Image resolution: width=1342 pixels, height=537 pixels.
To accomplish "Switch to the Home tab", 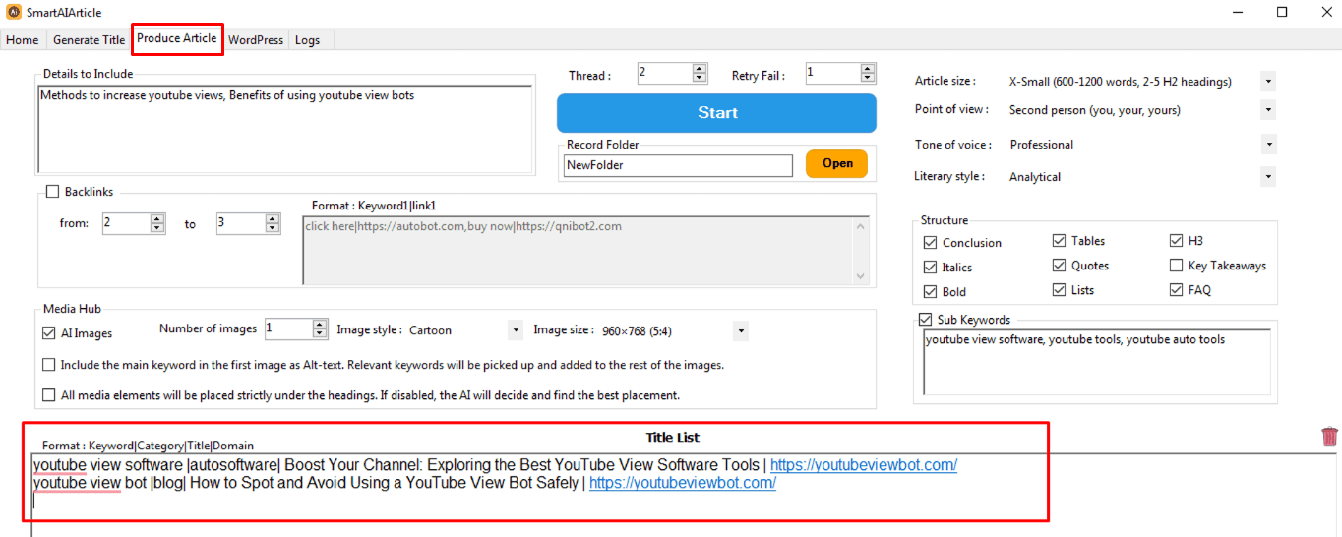I will pyautogui.click(x=23, y=40).
